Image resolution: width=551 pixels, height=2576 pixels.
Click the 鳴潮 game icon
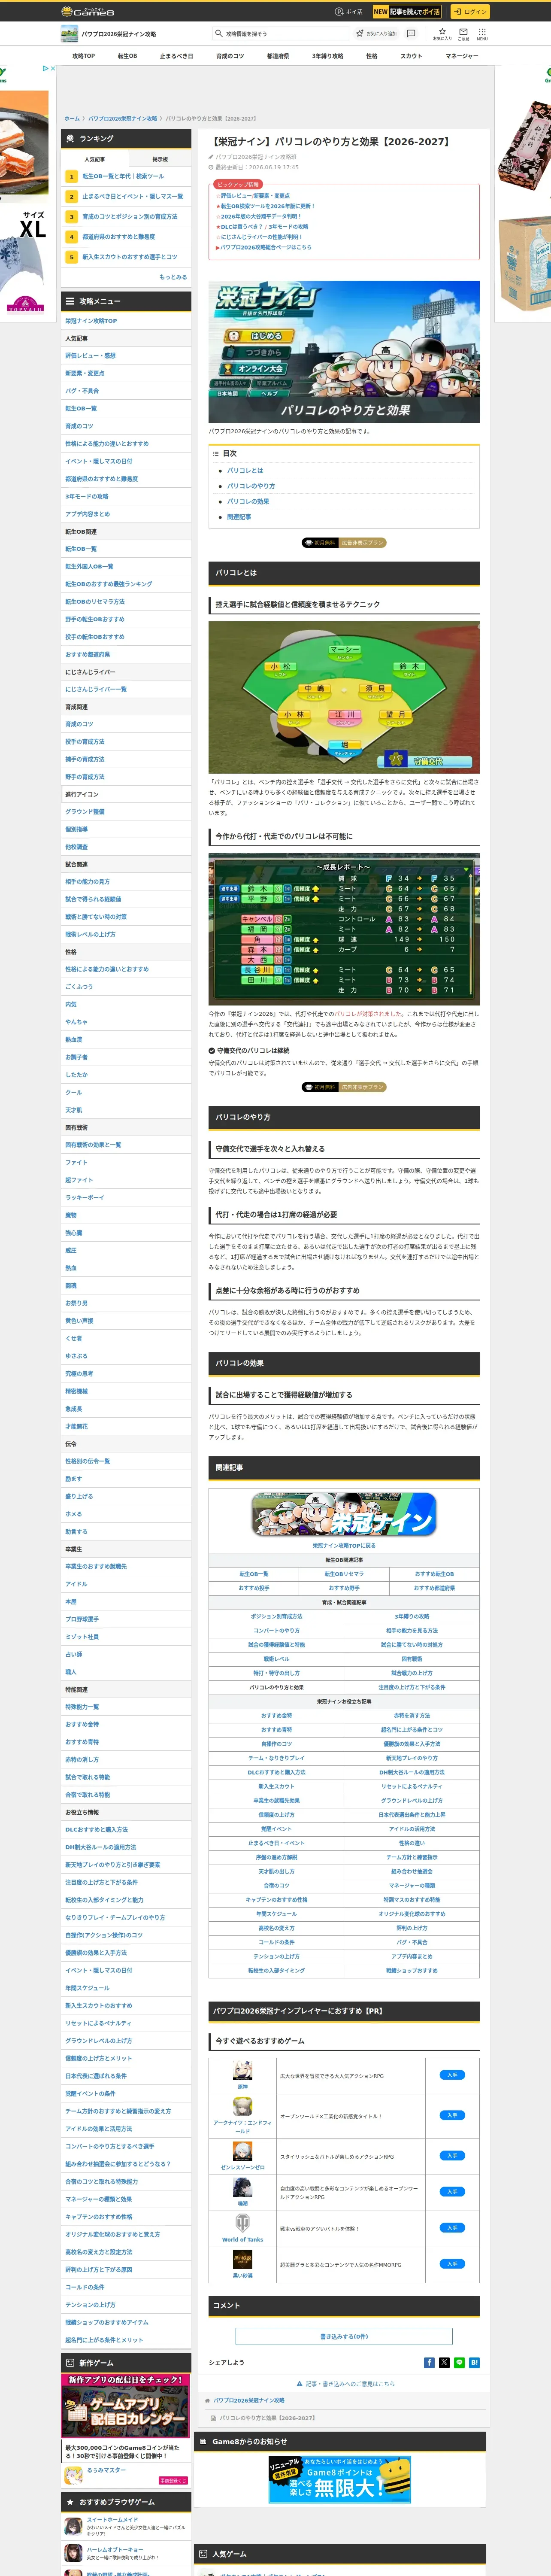click(x=242, y=2188)
